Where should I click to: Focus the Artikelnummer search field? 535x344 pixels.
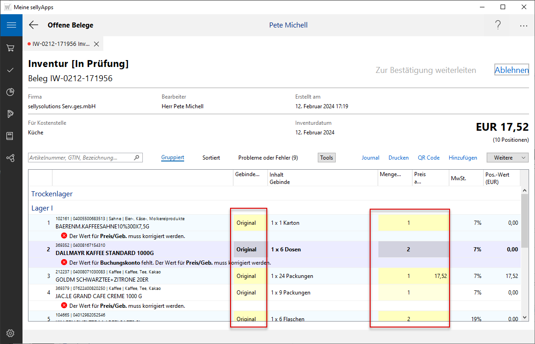point(81,157)
